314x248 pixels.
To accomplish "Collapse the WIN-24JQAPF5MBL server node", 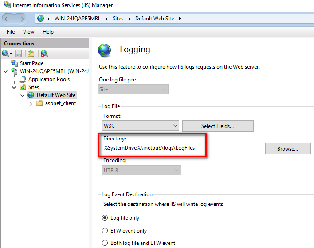I will point(6,71).
